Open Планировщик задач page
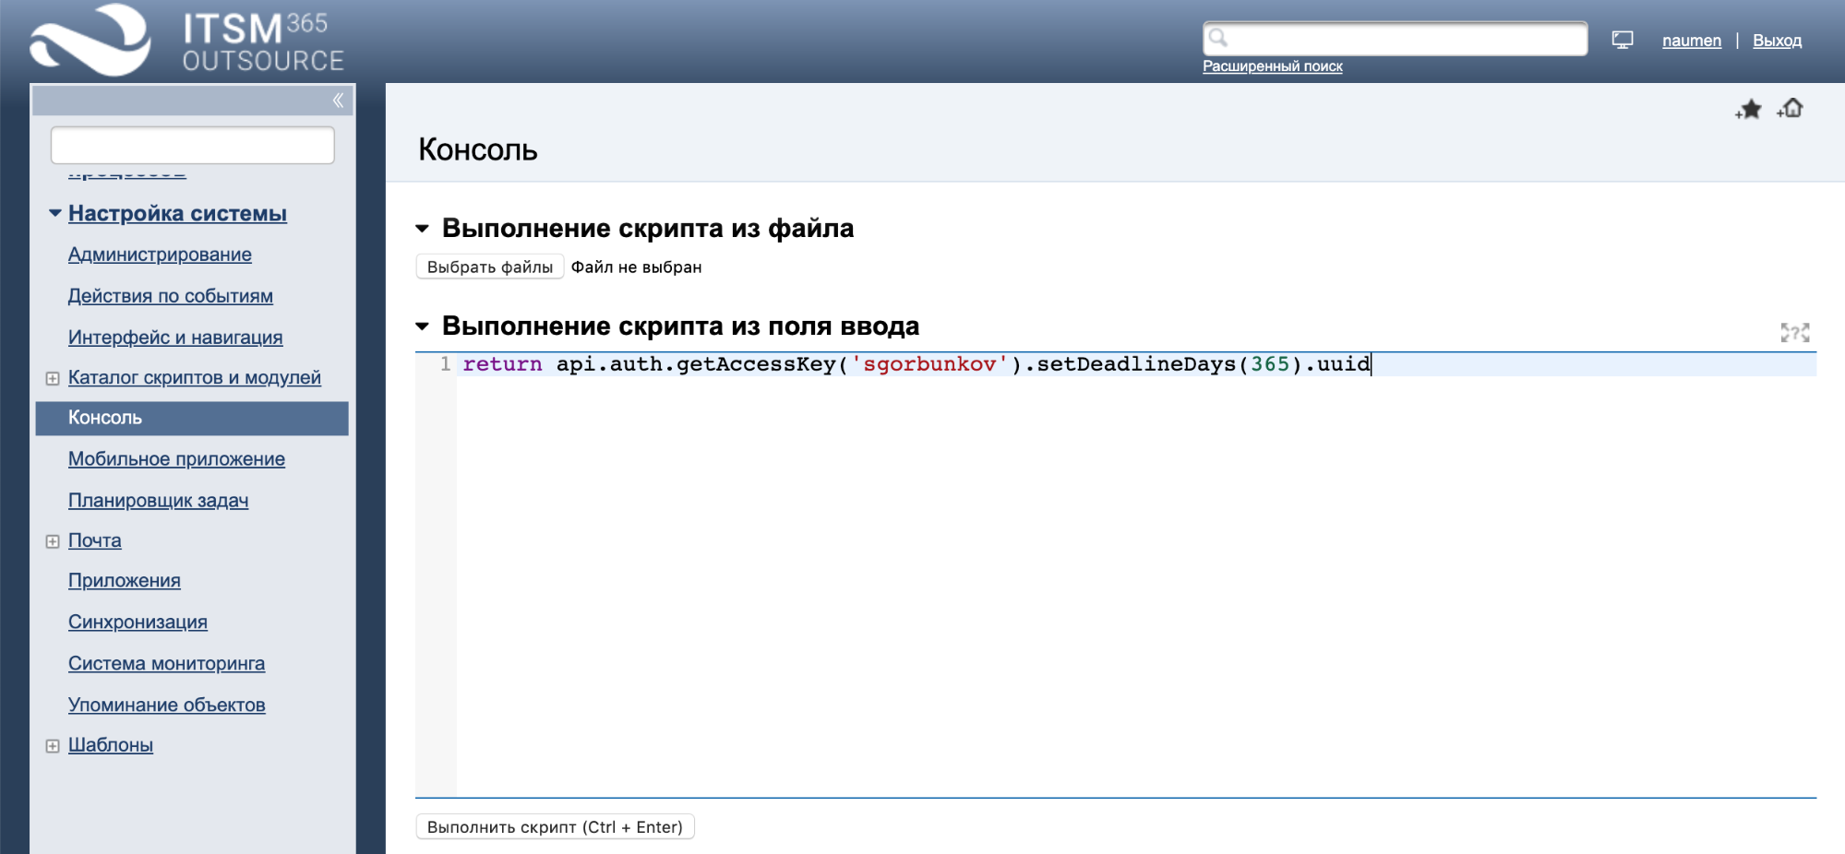This screenshot has width=1845, height=854. [158, 501]
